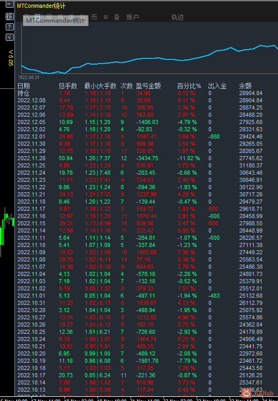Click the 百分比% column header
The image size is (278, 401).
pos(189,86)
